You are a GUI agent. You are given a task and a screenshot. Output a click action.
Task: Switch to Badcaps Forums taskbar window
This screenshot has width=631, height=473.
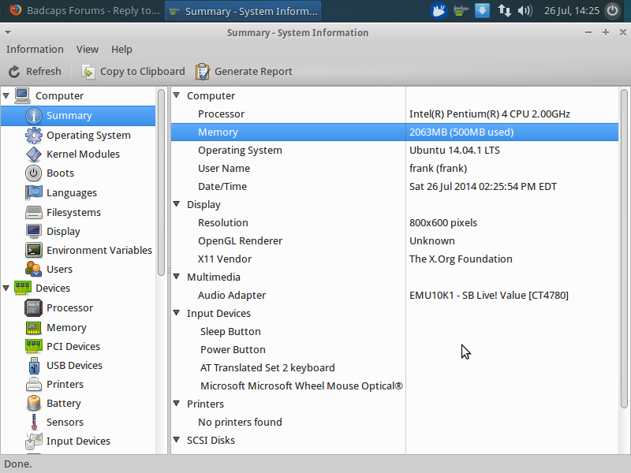(x=84, y=11)
